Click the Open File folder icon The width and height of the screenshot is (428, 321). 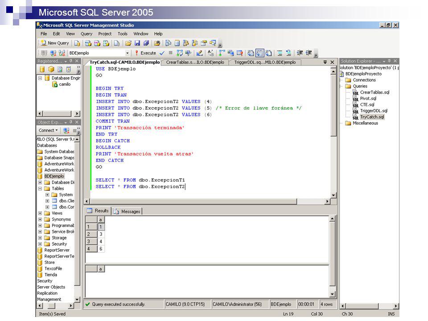click(x=128, y=43)
